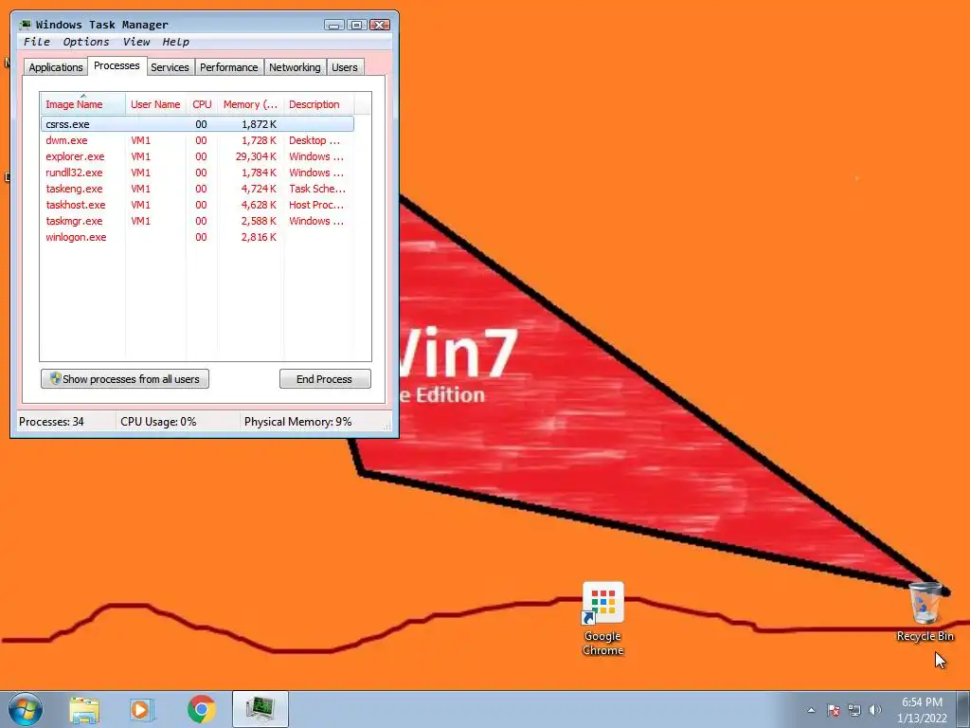Select the Processes tab
The width and height of the screenshot is (970, 728).
pos(117,65)
